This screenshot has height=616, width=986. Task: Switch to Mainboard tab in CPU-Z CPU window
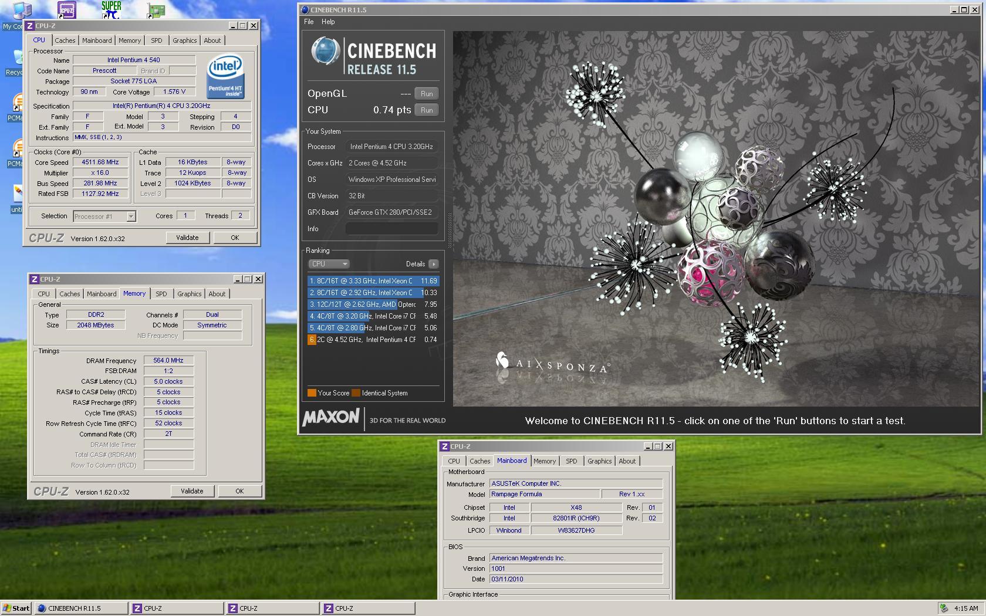pyautogui.click(x=97, y=40)
